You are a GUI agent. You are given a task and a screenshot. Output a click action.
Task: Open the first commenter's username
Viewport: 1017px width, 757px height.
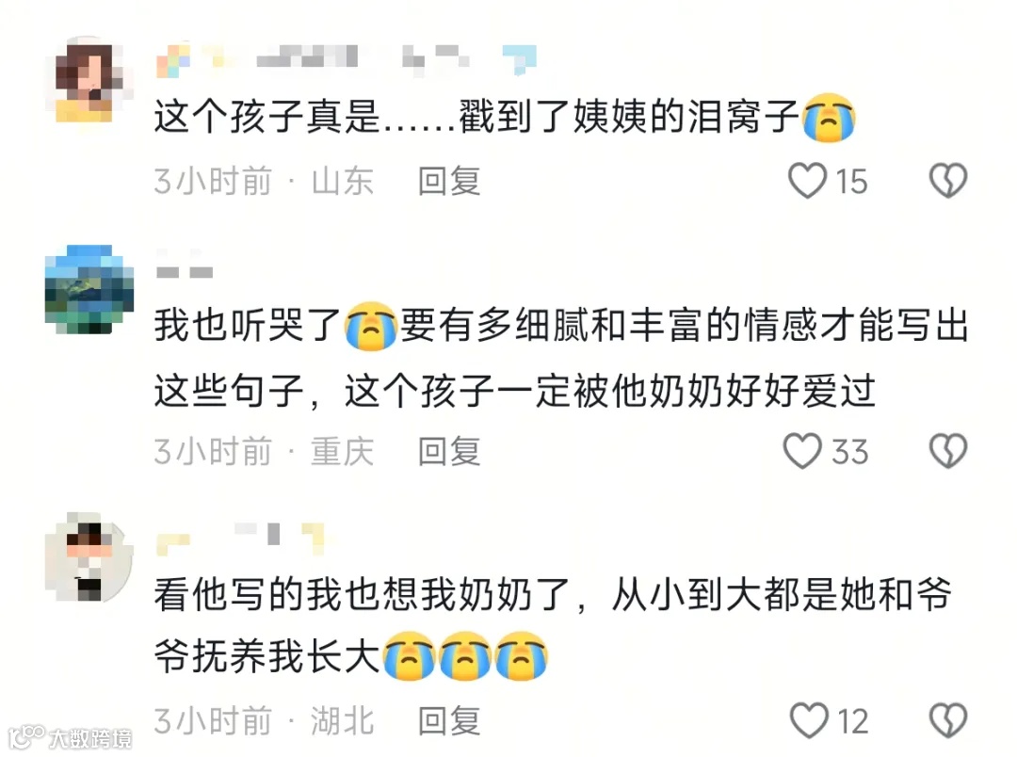pos(347,59)
